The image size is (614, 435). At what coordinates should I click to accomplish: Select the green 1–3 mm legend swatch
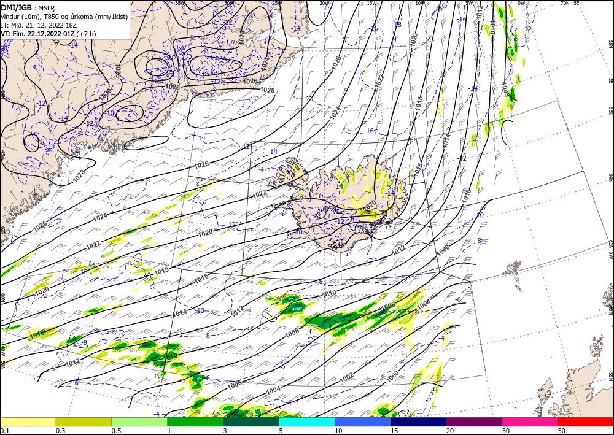195,422
